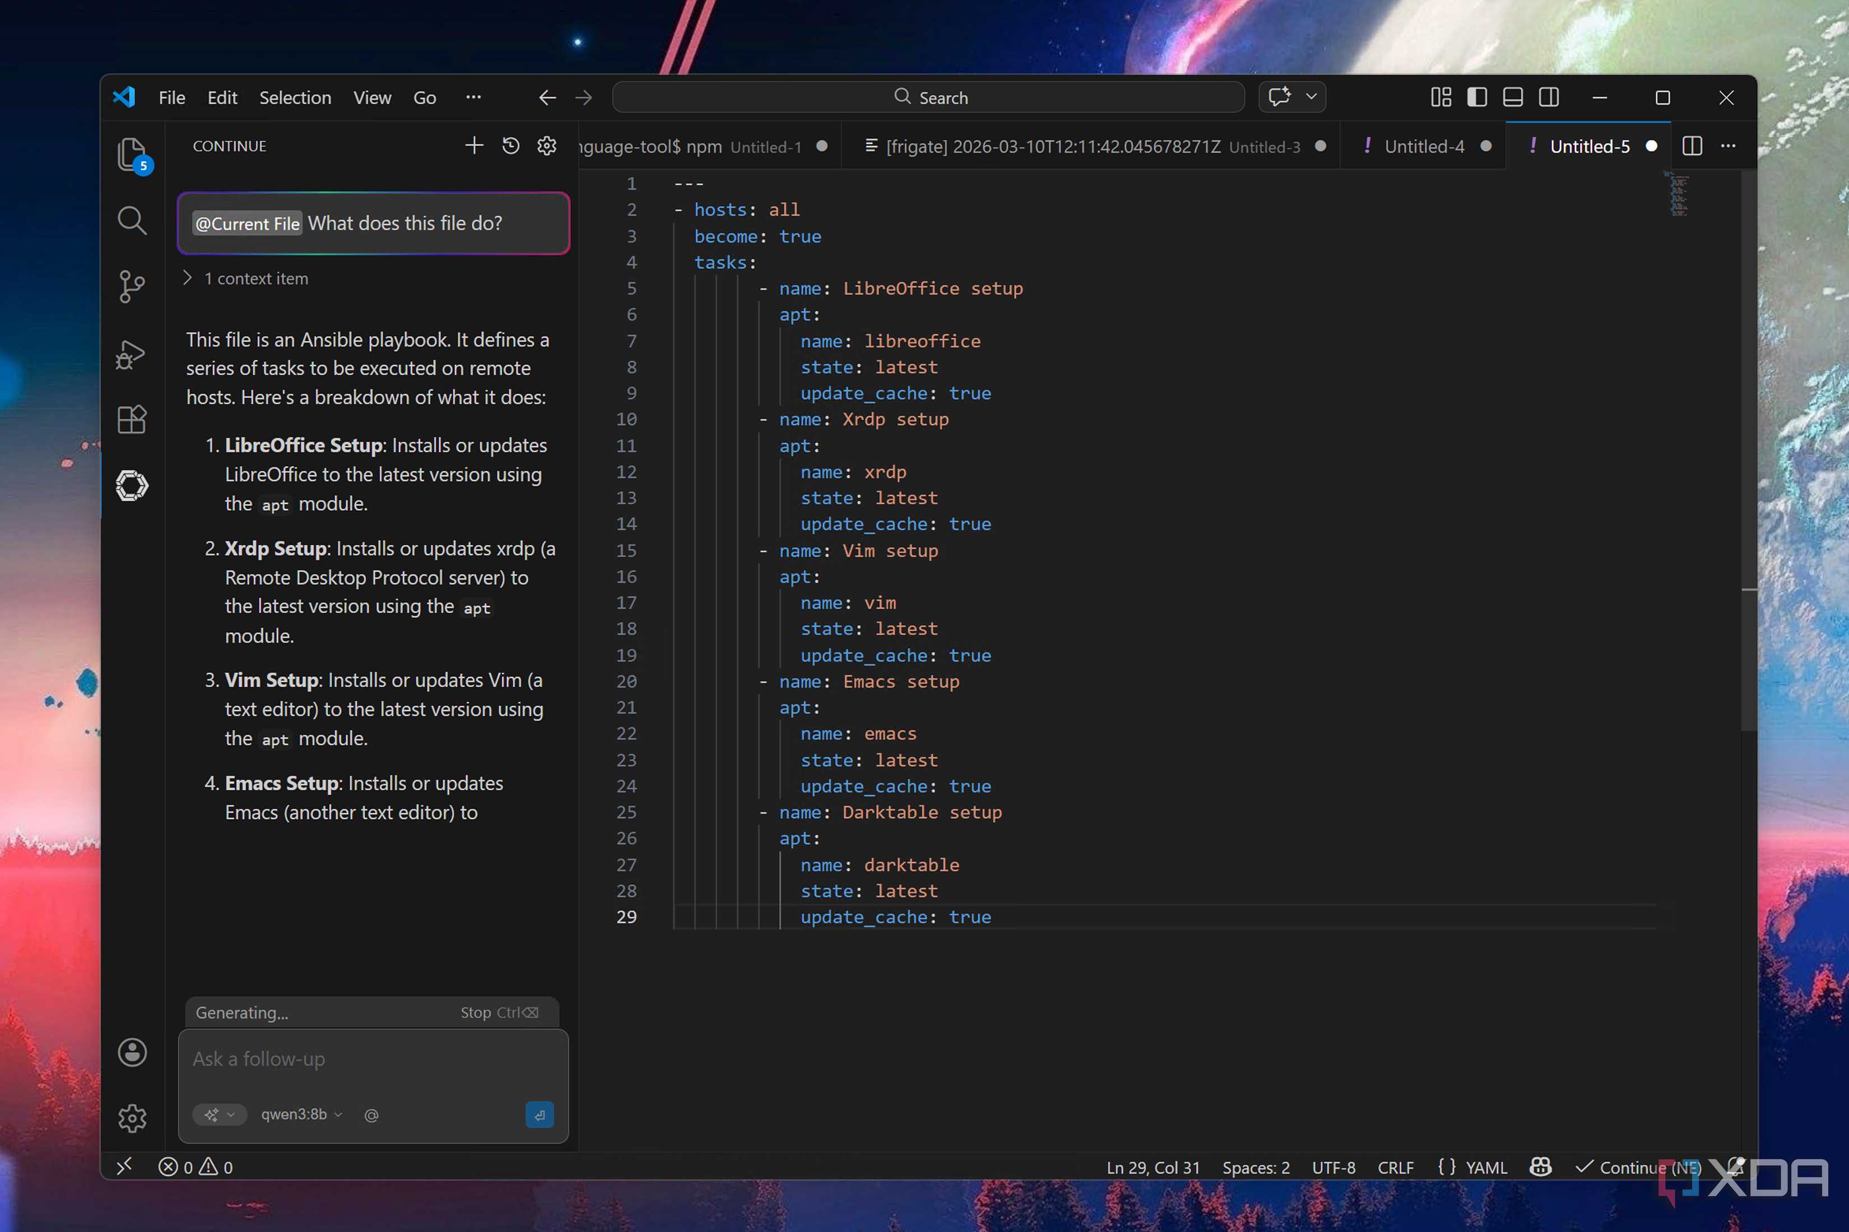Expand the 1 context item section

247,278
